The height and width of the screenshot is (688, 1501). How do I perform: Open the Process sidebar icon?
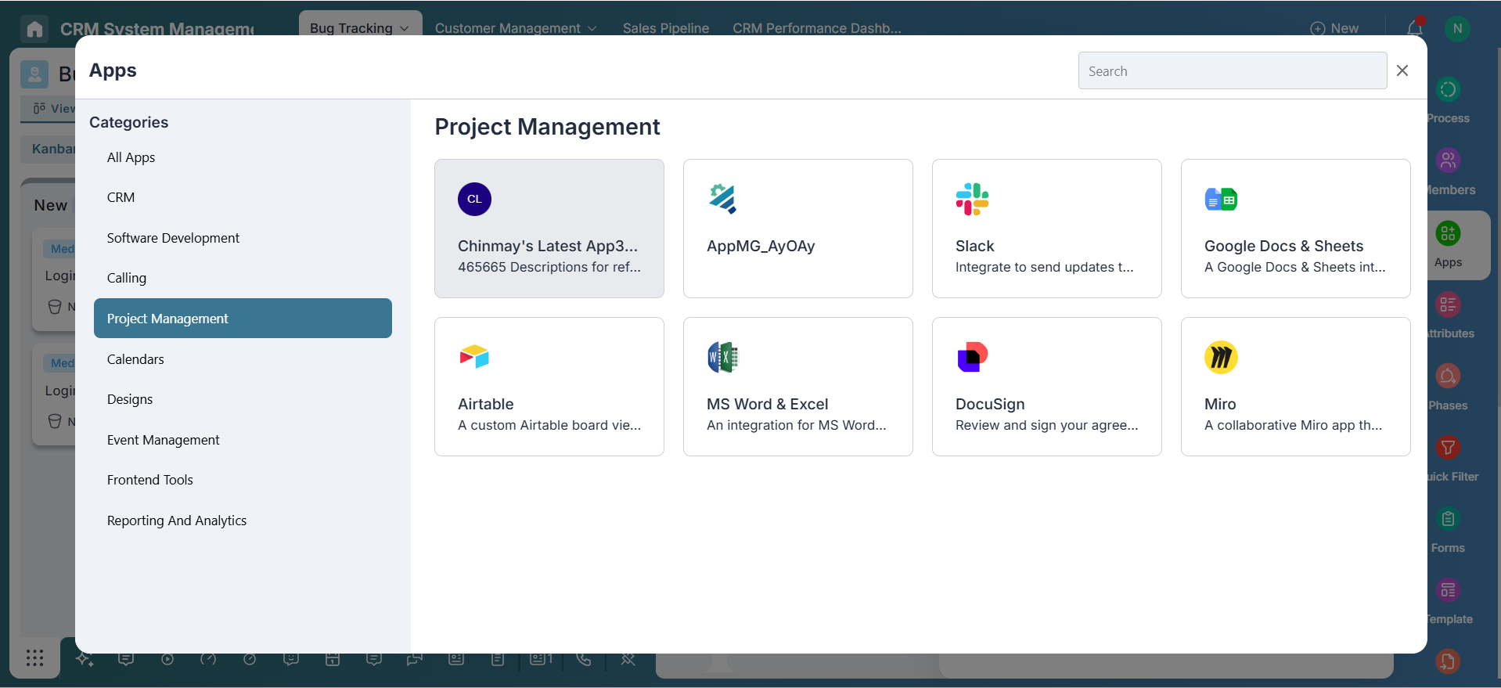(1448, 89)
